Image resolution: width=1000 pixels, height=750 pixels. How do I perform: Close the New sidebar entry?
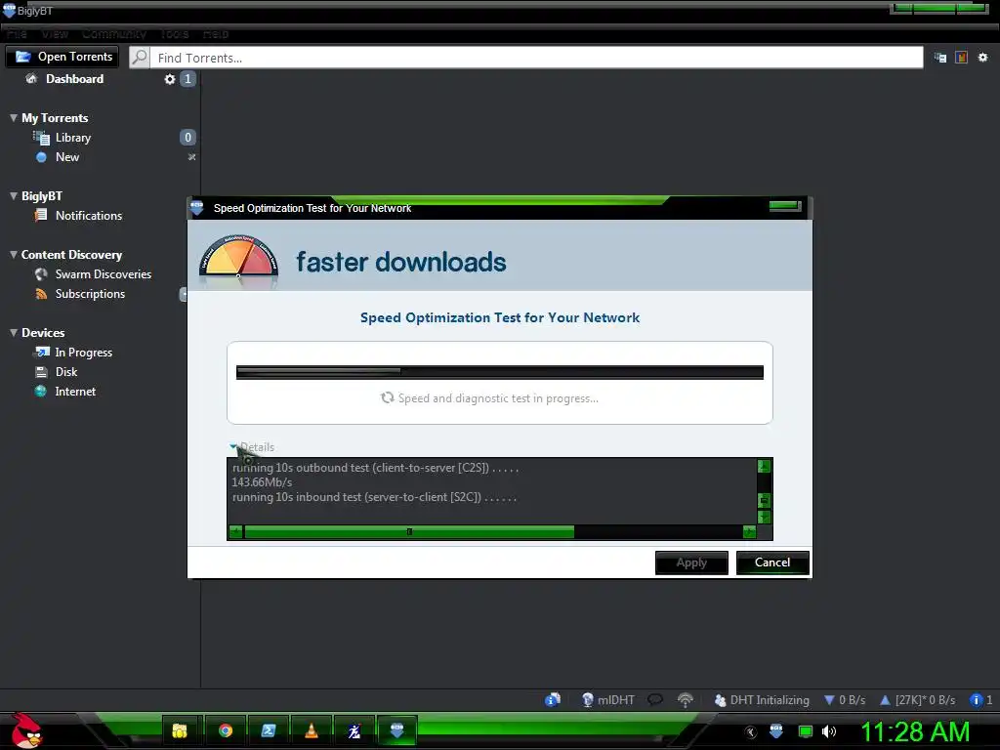[x=191, y=157]
